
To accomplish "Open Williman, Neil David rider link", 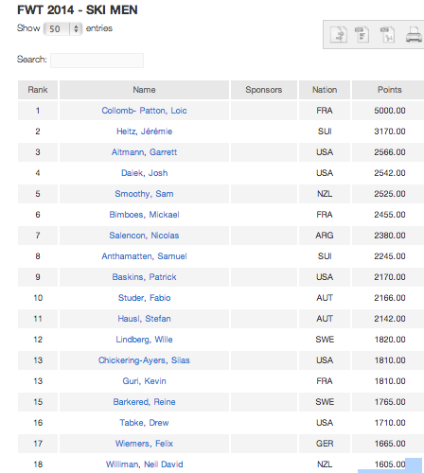I will [x=144, y=464].
